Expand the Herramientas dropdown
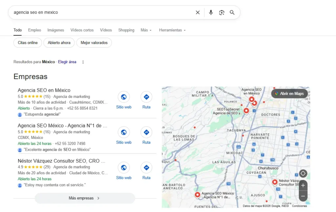 [172, 30]
